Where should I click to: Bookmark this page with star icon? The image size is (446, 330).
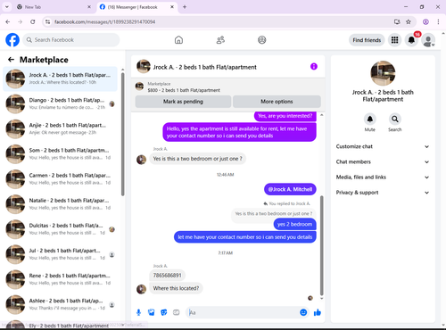tap(409, 21)
